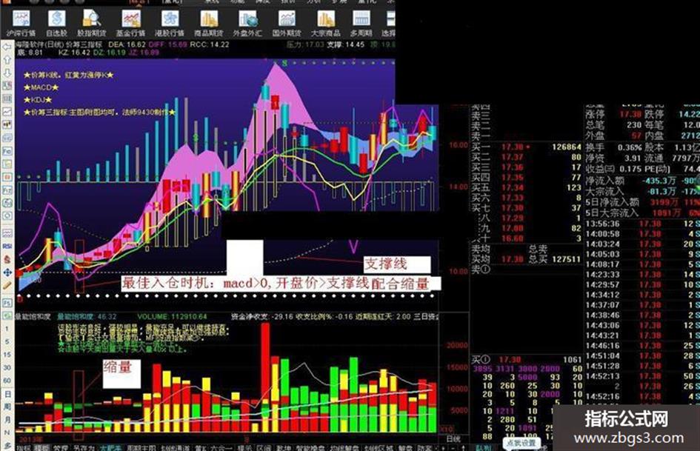The width and height of the screenshot is (700, 451).
Task: Click the DEA 16.62 indicator readout
Action: coord(127,44)
